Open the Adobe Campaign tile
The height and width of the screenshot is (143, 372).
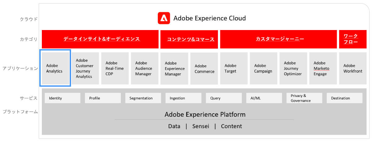click(264, 68)
